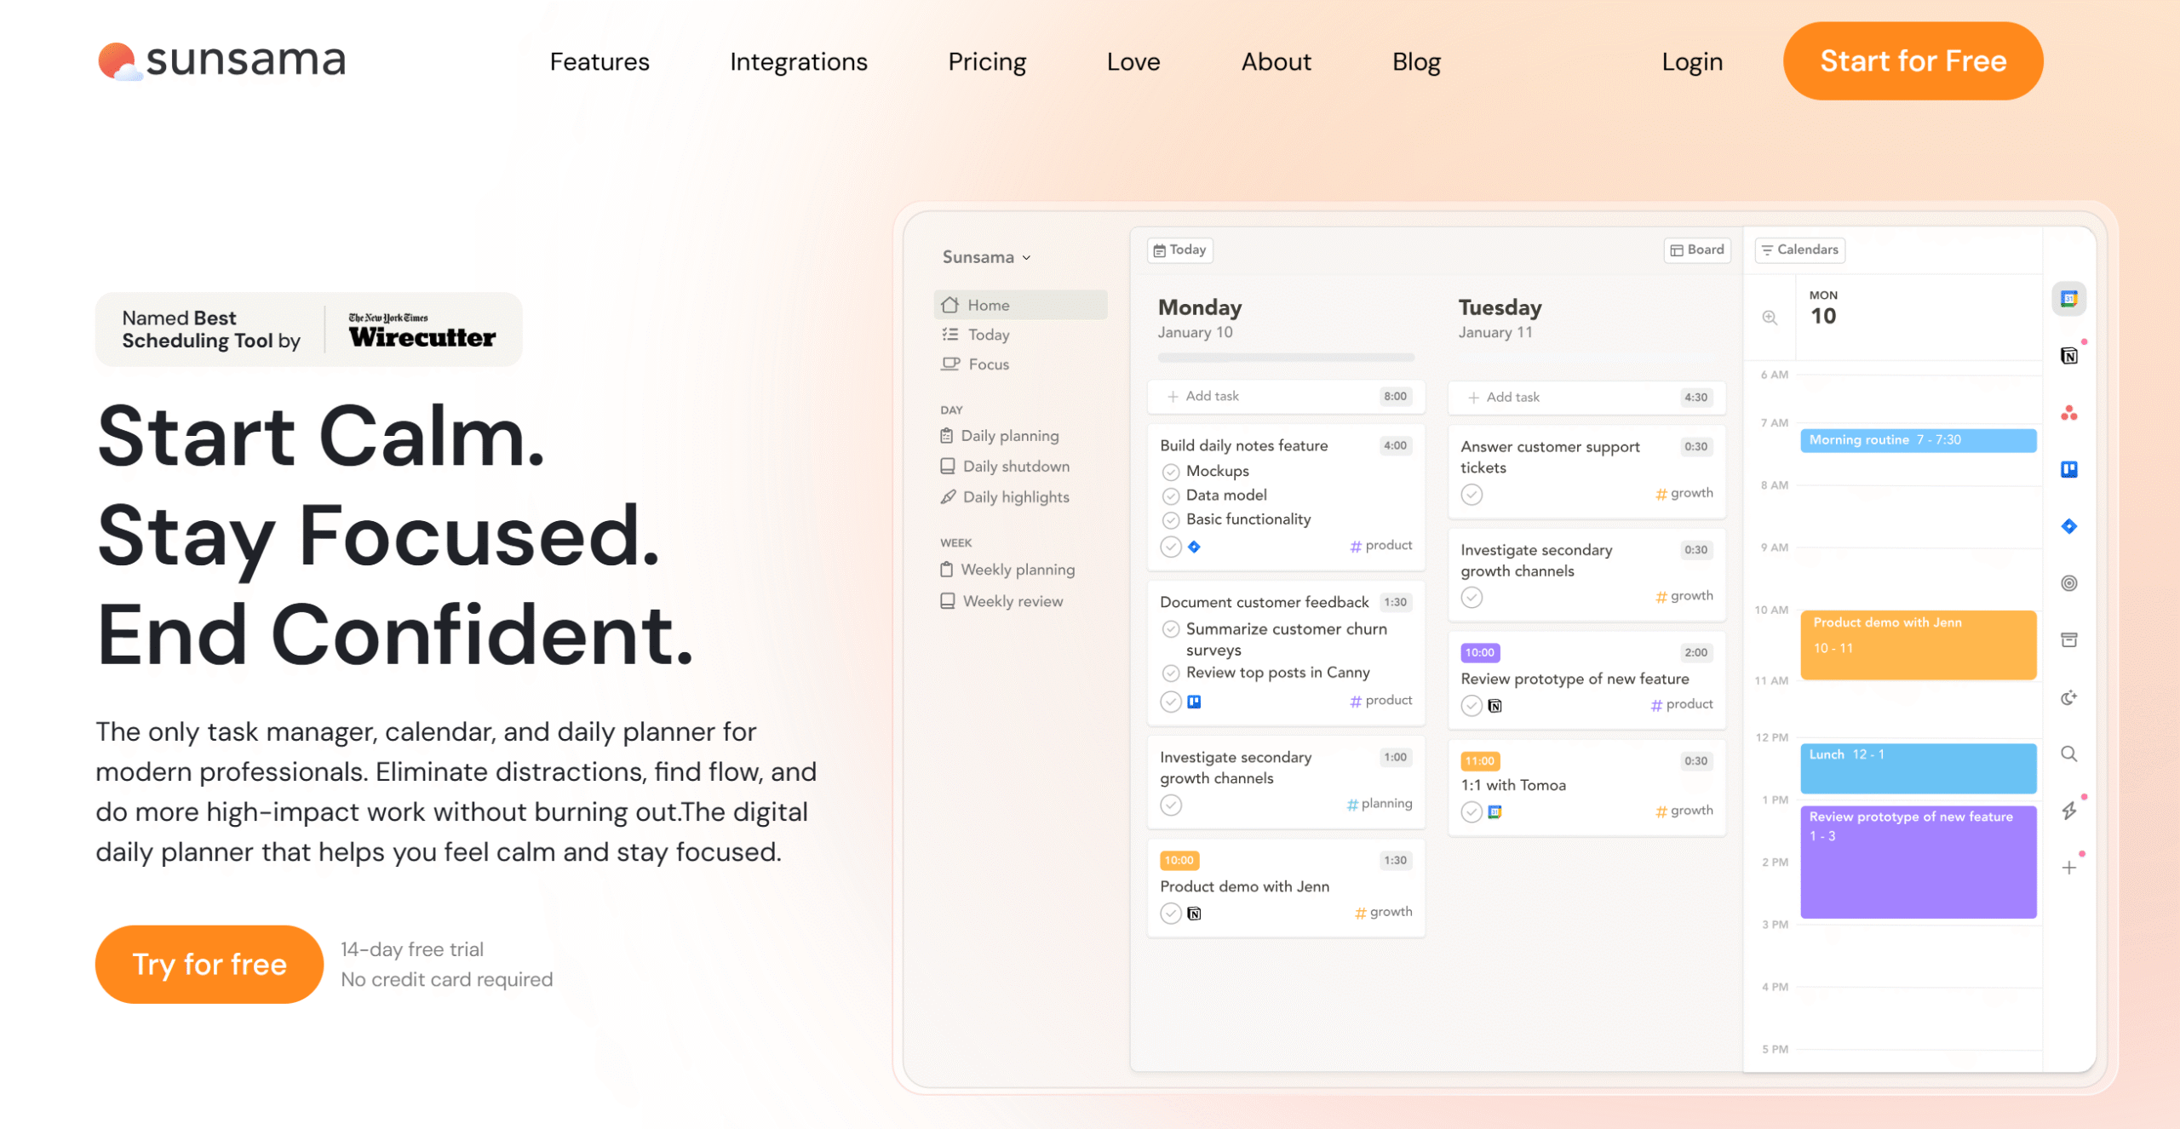Open the Features nav menu
The height and width of the screenshot is (1129, 2180).
click(x=599, y=61)
